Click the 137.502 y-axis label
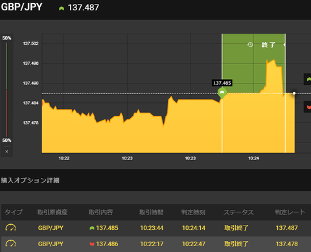The width and height of the screenshot is (311, 252). [30, 43]
